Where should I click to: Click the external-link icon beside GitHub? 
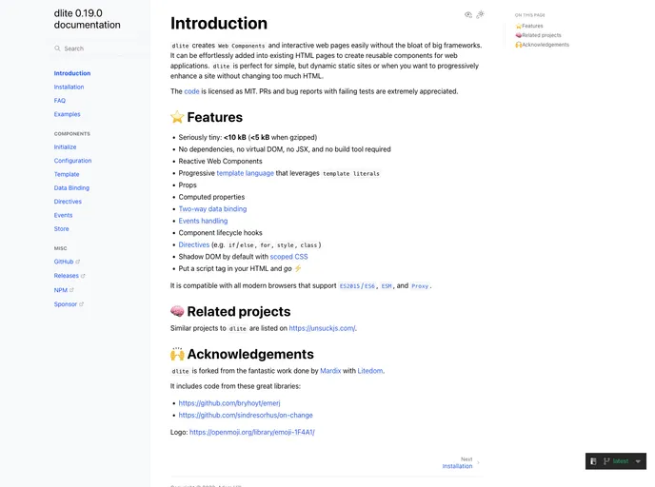click(x=78, y=262)
